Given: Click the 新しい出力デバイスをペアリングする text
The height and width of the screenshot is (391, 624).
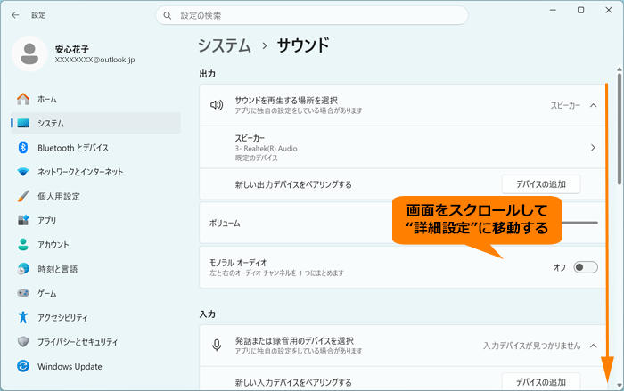Looking at the screenshot, I should click(x=293, y=184).
